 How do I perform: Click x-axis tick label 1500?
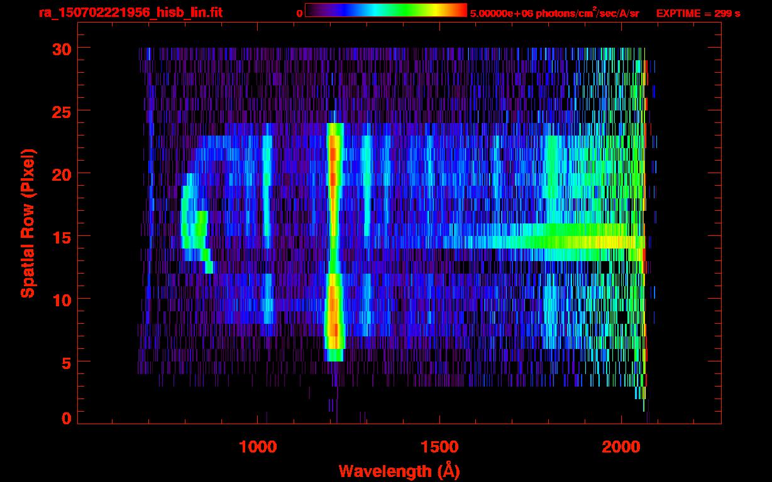pos(439,447)
